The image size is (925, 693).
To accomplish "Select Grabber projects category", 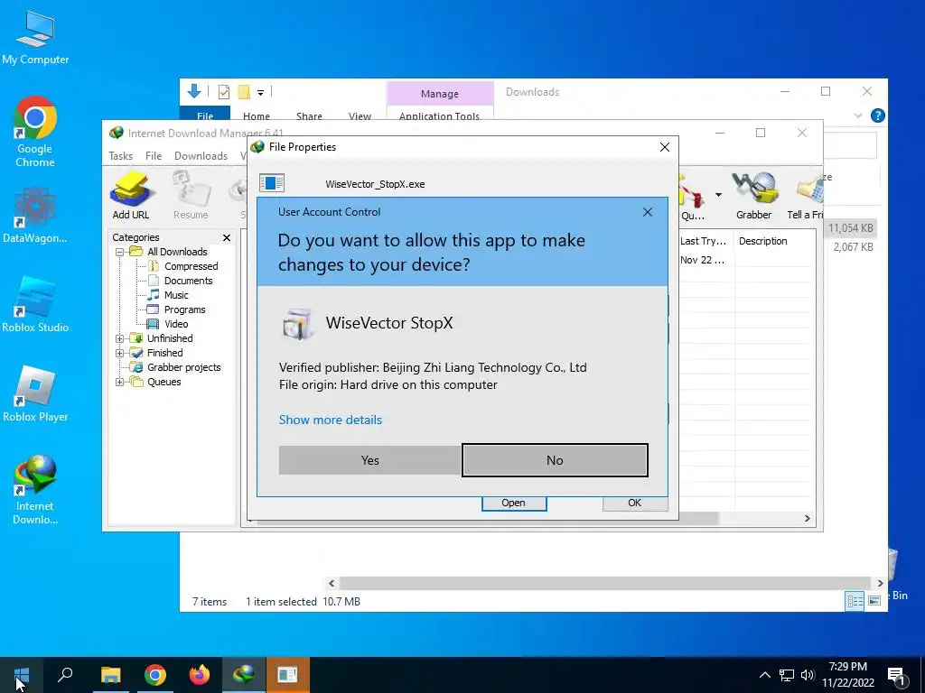I will coord(183,367).
